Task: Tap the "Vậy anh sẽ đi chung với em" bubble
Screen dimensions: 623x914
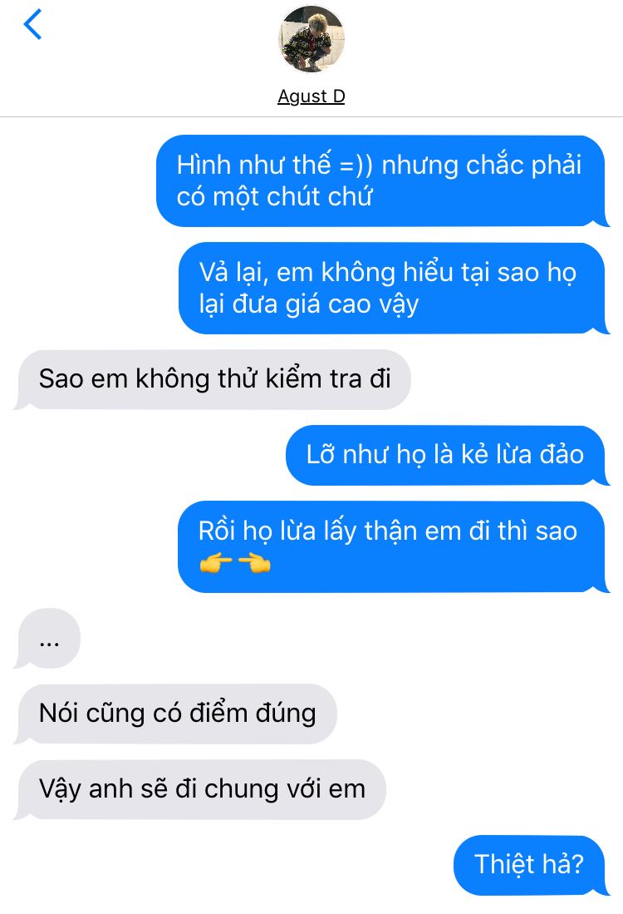Action: click(200, 790)
